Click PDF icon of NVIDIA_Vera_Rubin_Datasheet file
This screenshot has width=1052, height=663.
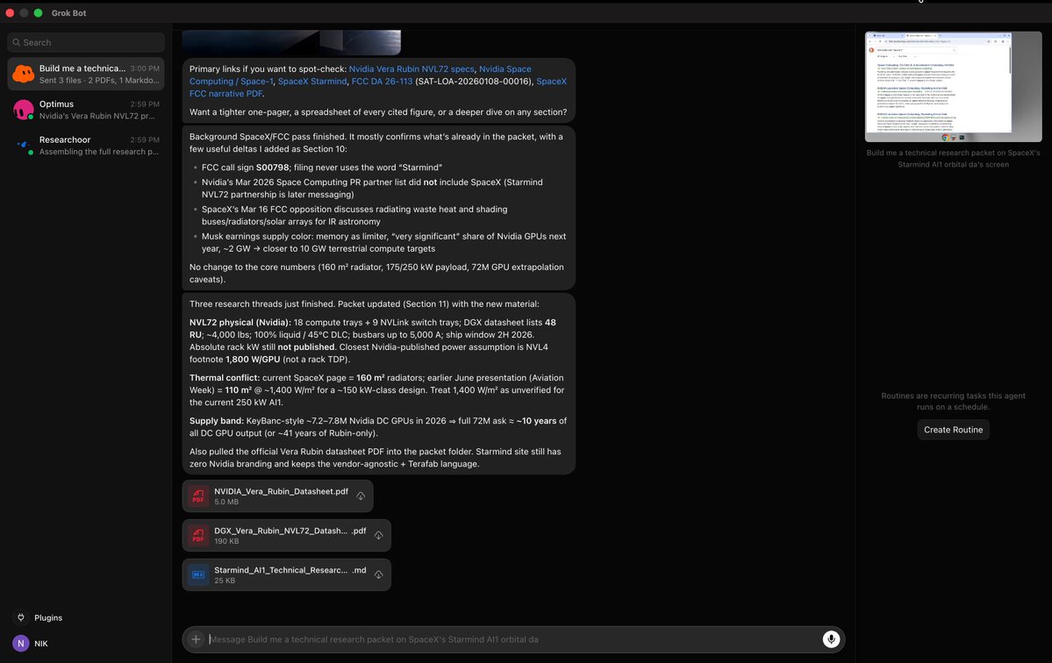pyautogui.click(x=198, y=496)
